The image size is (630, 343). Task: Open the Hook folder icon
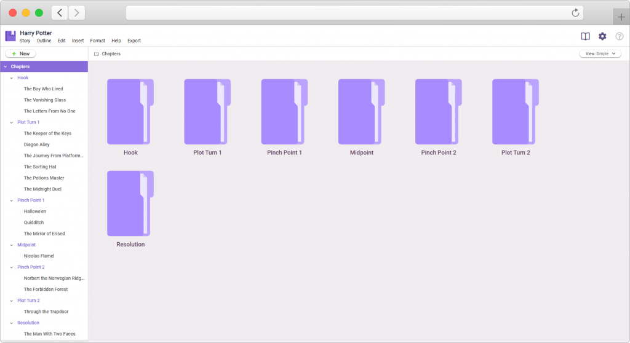pos(130,112)
